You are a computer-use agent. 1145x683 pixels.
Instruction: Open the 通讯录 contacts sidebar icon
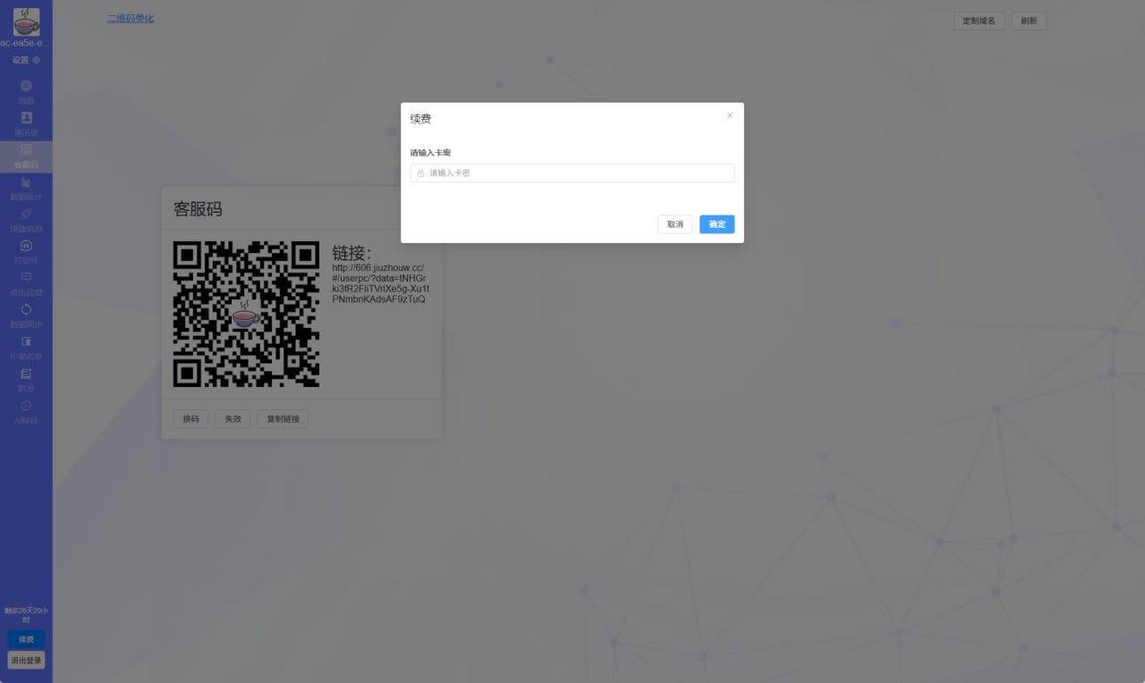point(26,117)
